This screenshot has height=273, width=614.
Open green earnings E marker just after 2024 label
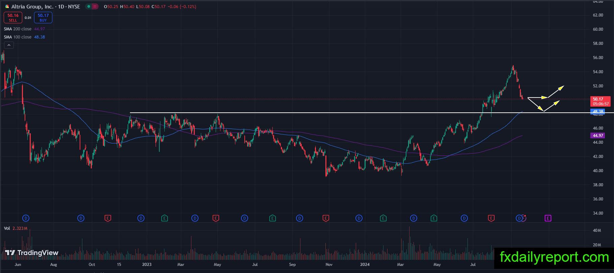pyautogui.click(x=383, y=218)
